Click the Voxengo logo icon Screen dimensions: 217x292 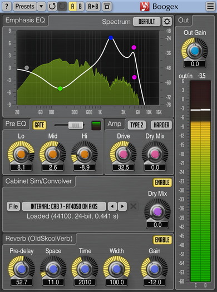(145, 7)
